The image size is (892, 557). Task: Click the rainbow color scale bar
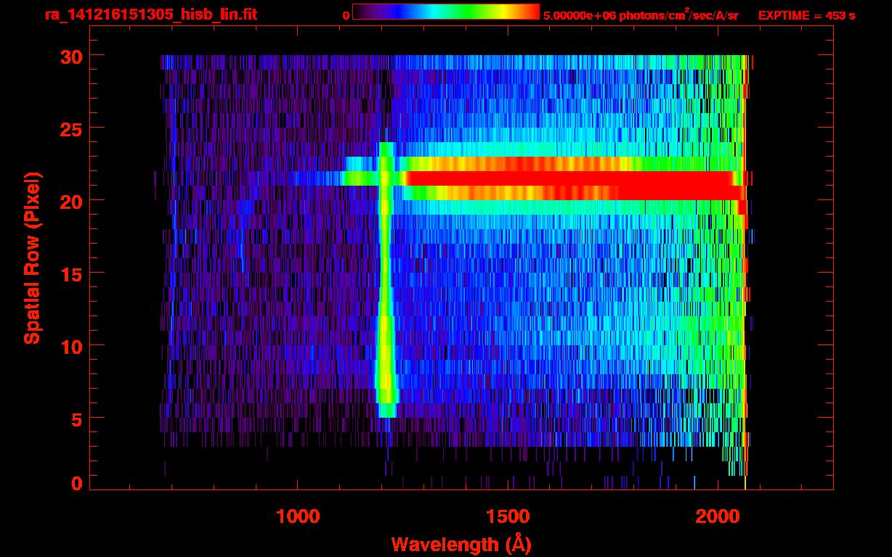pyautogui.click(x=446, y=12)
